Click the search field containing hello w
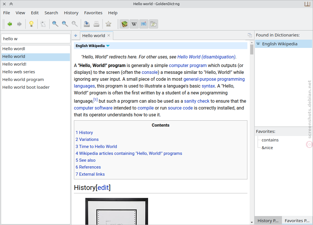The height and width of the screenshot is (225, 313). pyautogui.click(x=36, y=39)
